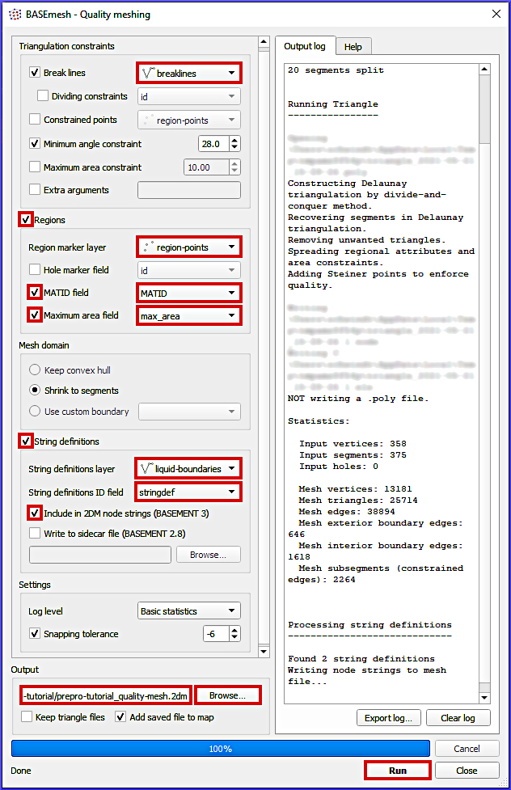Image resolution: width=511 pixels, height=790 pixels.
Task: Click the 100% progress bar
Action: [220, 749]
